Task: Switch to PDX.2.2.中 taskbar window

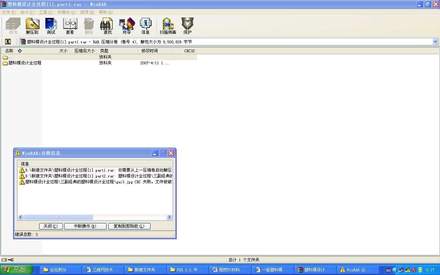Action: coord(188,270)
